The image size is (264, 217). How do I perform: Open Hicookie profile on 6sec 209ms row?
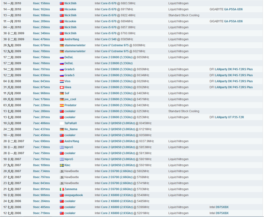(70, 21)
